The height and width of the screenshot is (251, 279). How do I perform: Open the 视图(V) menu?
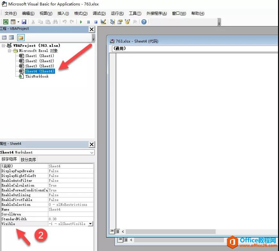[46, 13]
